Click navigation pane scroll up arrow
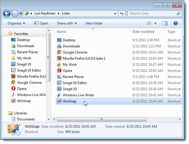The width and height of the screenshot is (189, 144). click(x=49, y=31)
